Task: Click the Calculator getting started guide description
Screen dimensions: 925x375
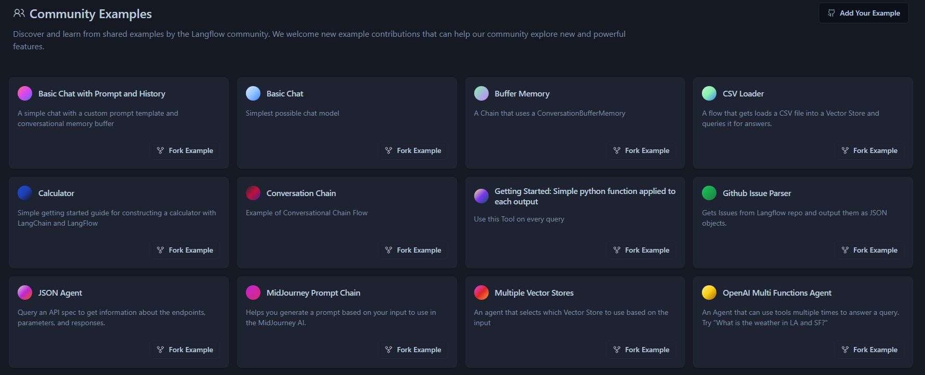Action: (117, 218)
